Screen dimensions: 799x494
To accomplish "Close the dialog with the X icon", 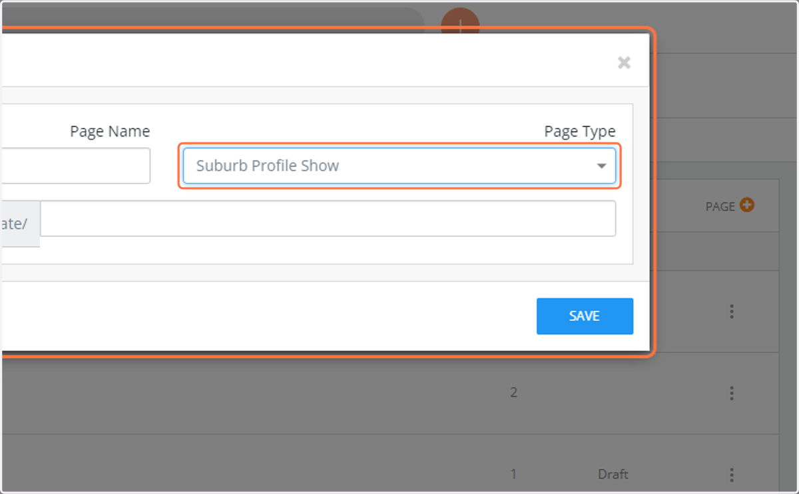I will [624, 63].
